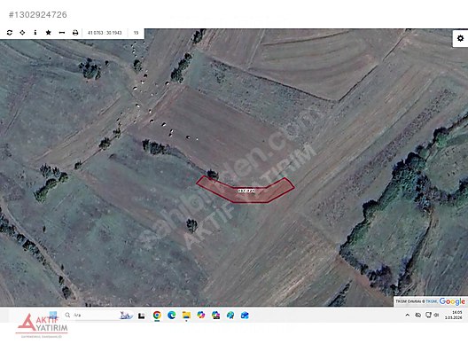The image size is (468, 351).
Task: Open Task View in taskbar
Action: click(142, 316)
